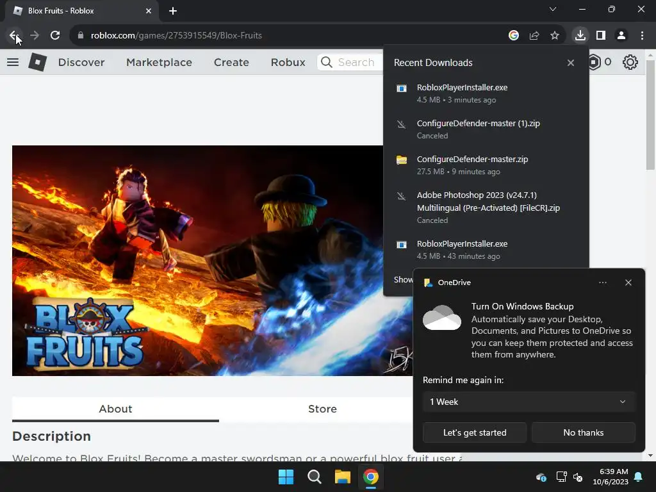Click the Blox Fruits game thumbnail

[213, 261]
